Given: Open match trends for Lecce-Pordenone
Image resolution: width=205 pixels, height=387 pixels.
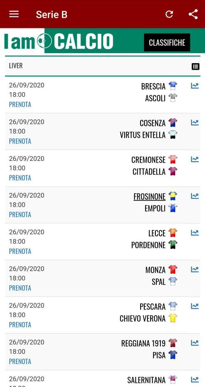Looking at the screenshot, I should point(195,233).
